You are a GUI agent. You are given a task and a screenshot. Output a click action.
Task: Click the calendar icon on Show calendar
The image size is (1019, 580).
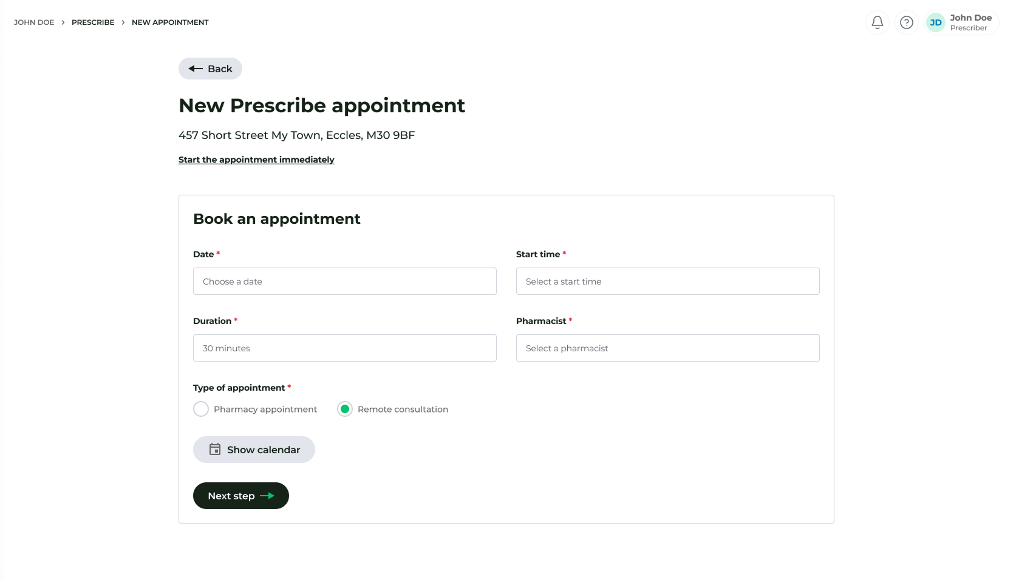coord(215,450)
